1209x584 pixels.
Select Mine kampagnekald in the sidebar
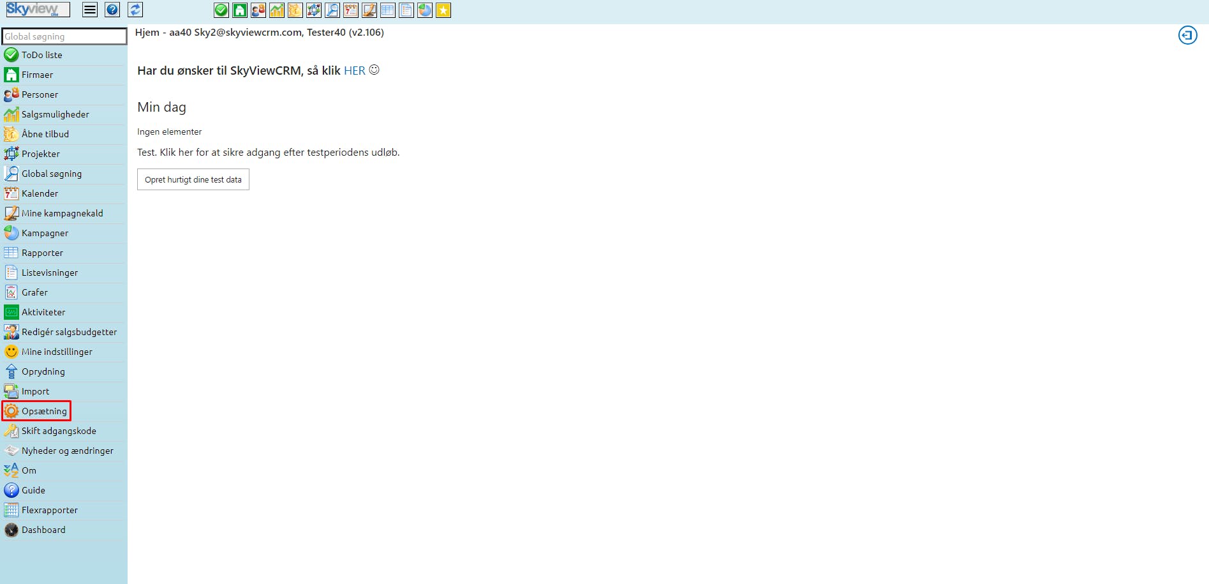[64, 213]
